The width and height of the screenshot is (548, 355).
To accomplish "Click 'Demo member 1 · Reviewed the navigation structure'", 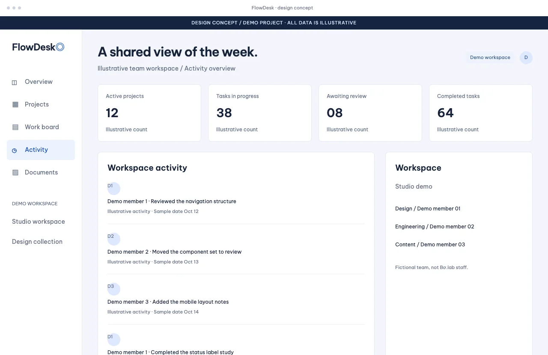I will (x=172, y=201).
